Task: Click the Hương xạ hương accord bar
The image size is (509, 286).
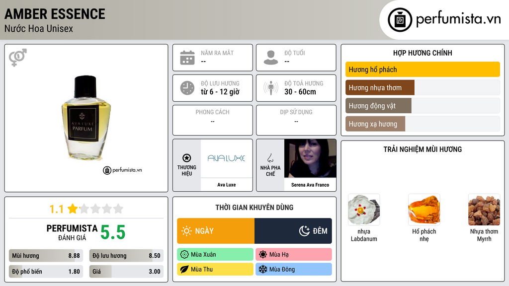Action: click(x=423, y=124)
